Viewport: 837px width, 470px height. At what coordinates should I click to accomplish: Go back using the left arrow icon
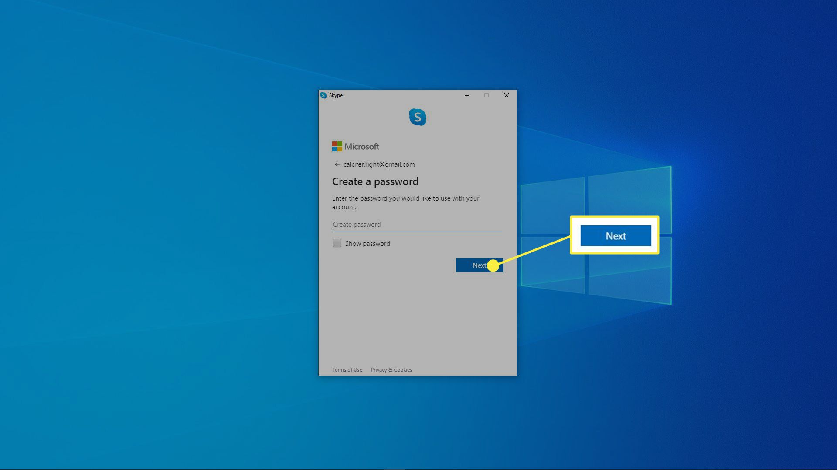point(337,164)
